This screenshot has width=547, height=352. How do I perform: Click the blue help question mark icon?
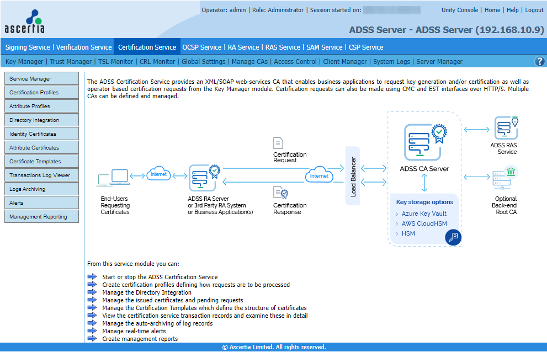[x=539, y=62]
